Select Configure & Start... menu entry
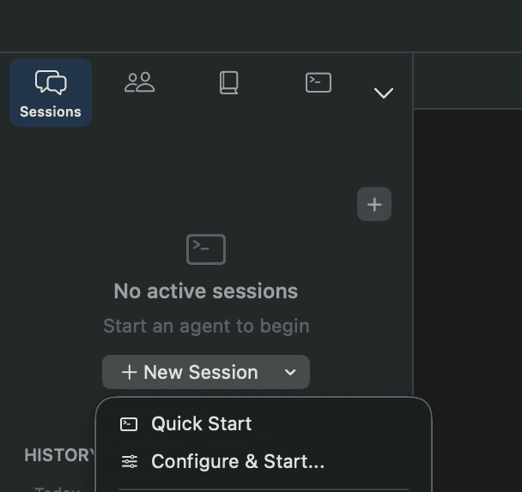This screenshot has width=522, height=492. click(x=238, y=462)
